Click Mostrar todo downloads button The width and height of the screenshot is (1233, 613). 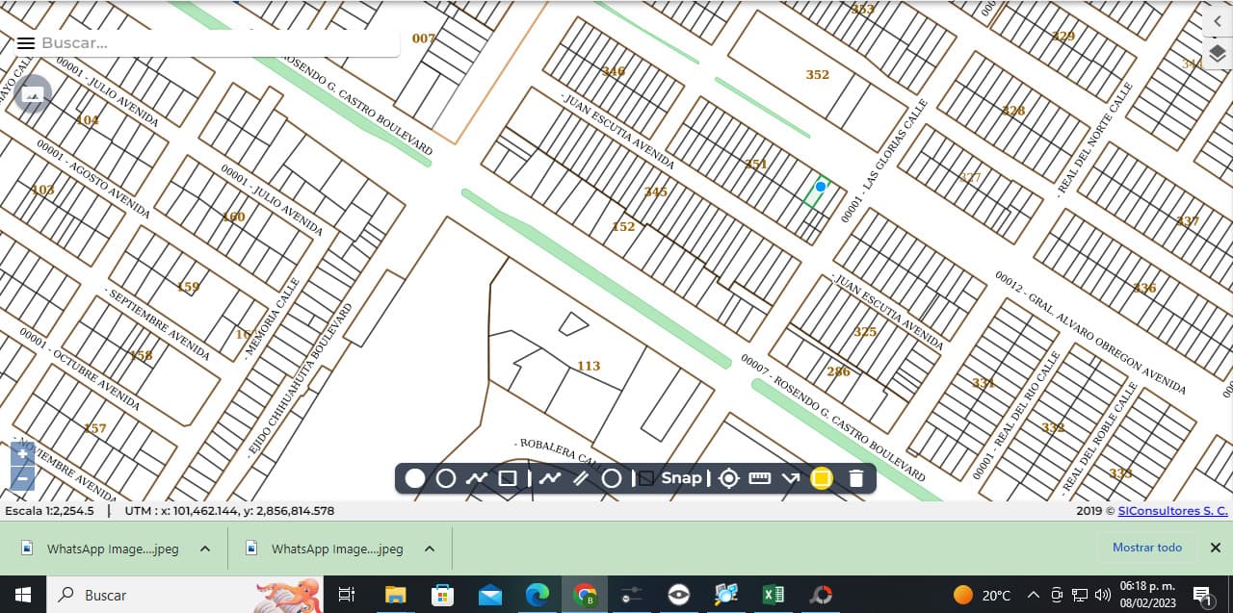(x=1147, y=548)
